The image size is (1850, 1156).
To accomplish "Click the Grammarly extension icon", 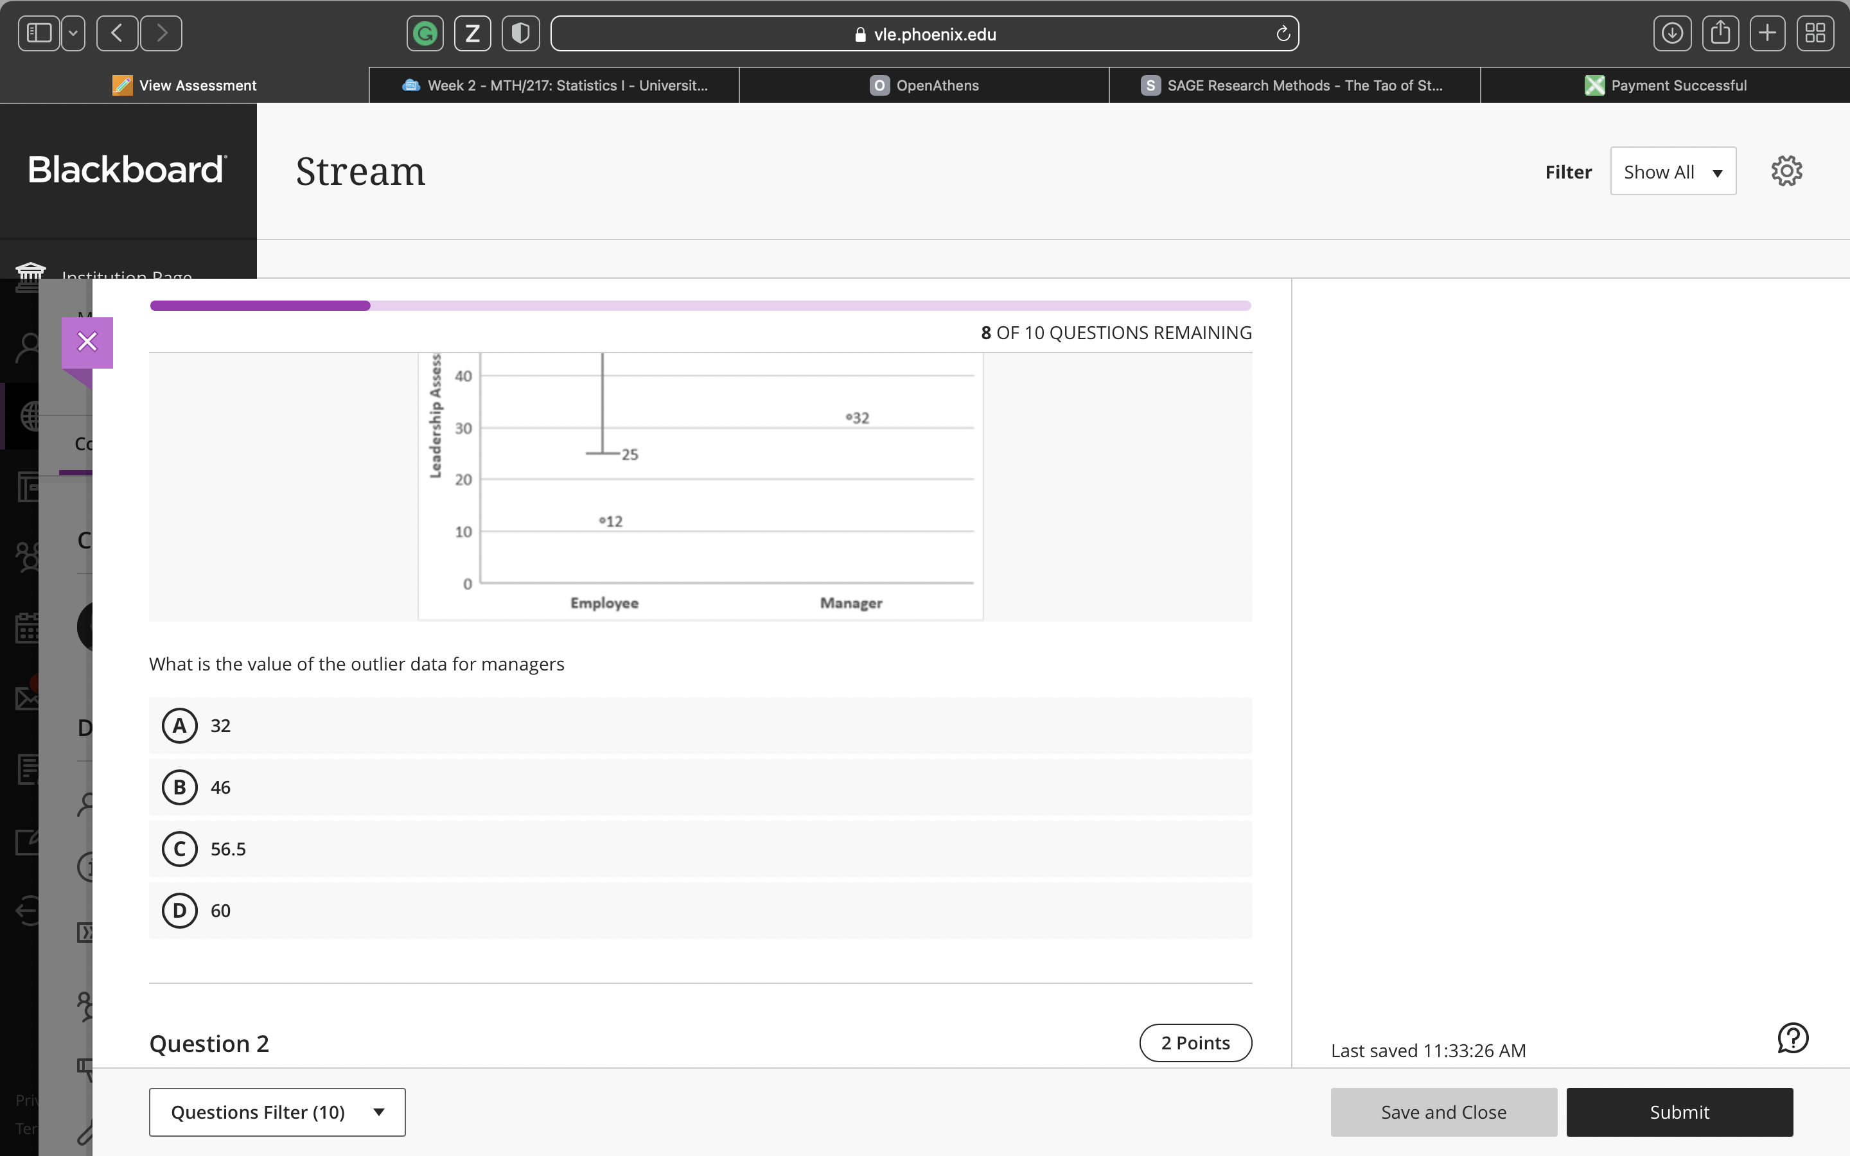I will pyautogui.click(x=425, y=33).
